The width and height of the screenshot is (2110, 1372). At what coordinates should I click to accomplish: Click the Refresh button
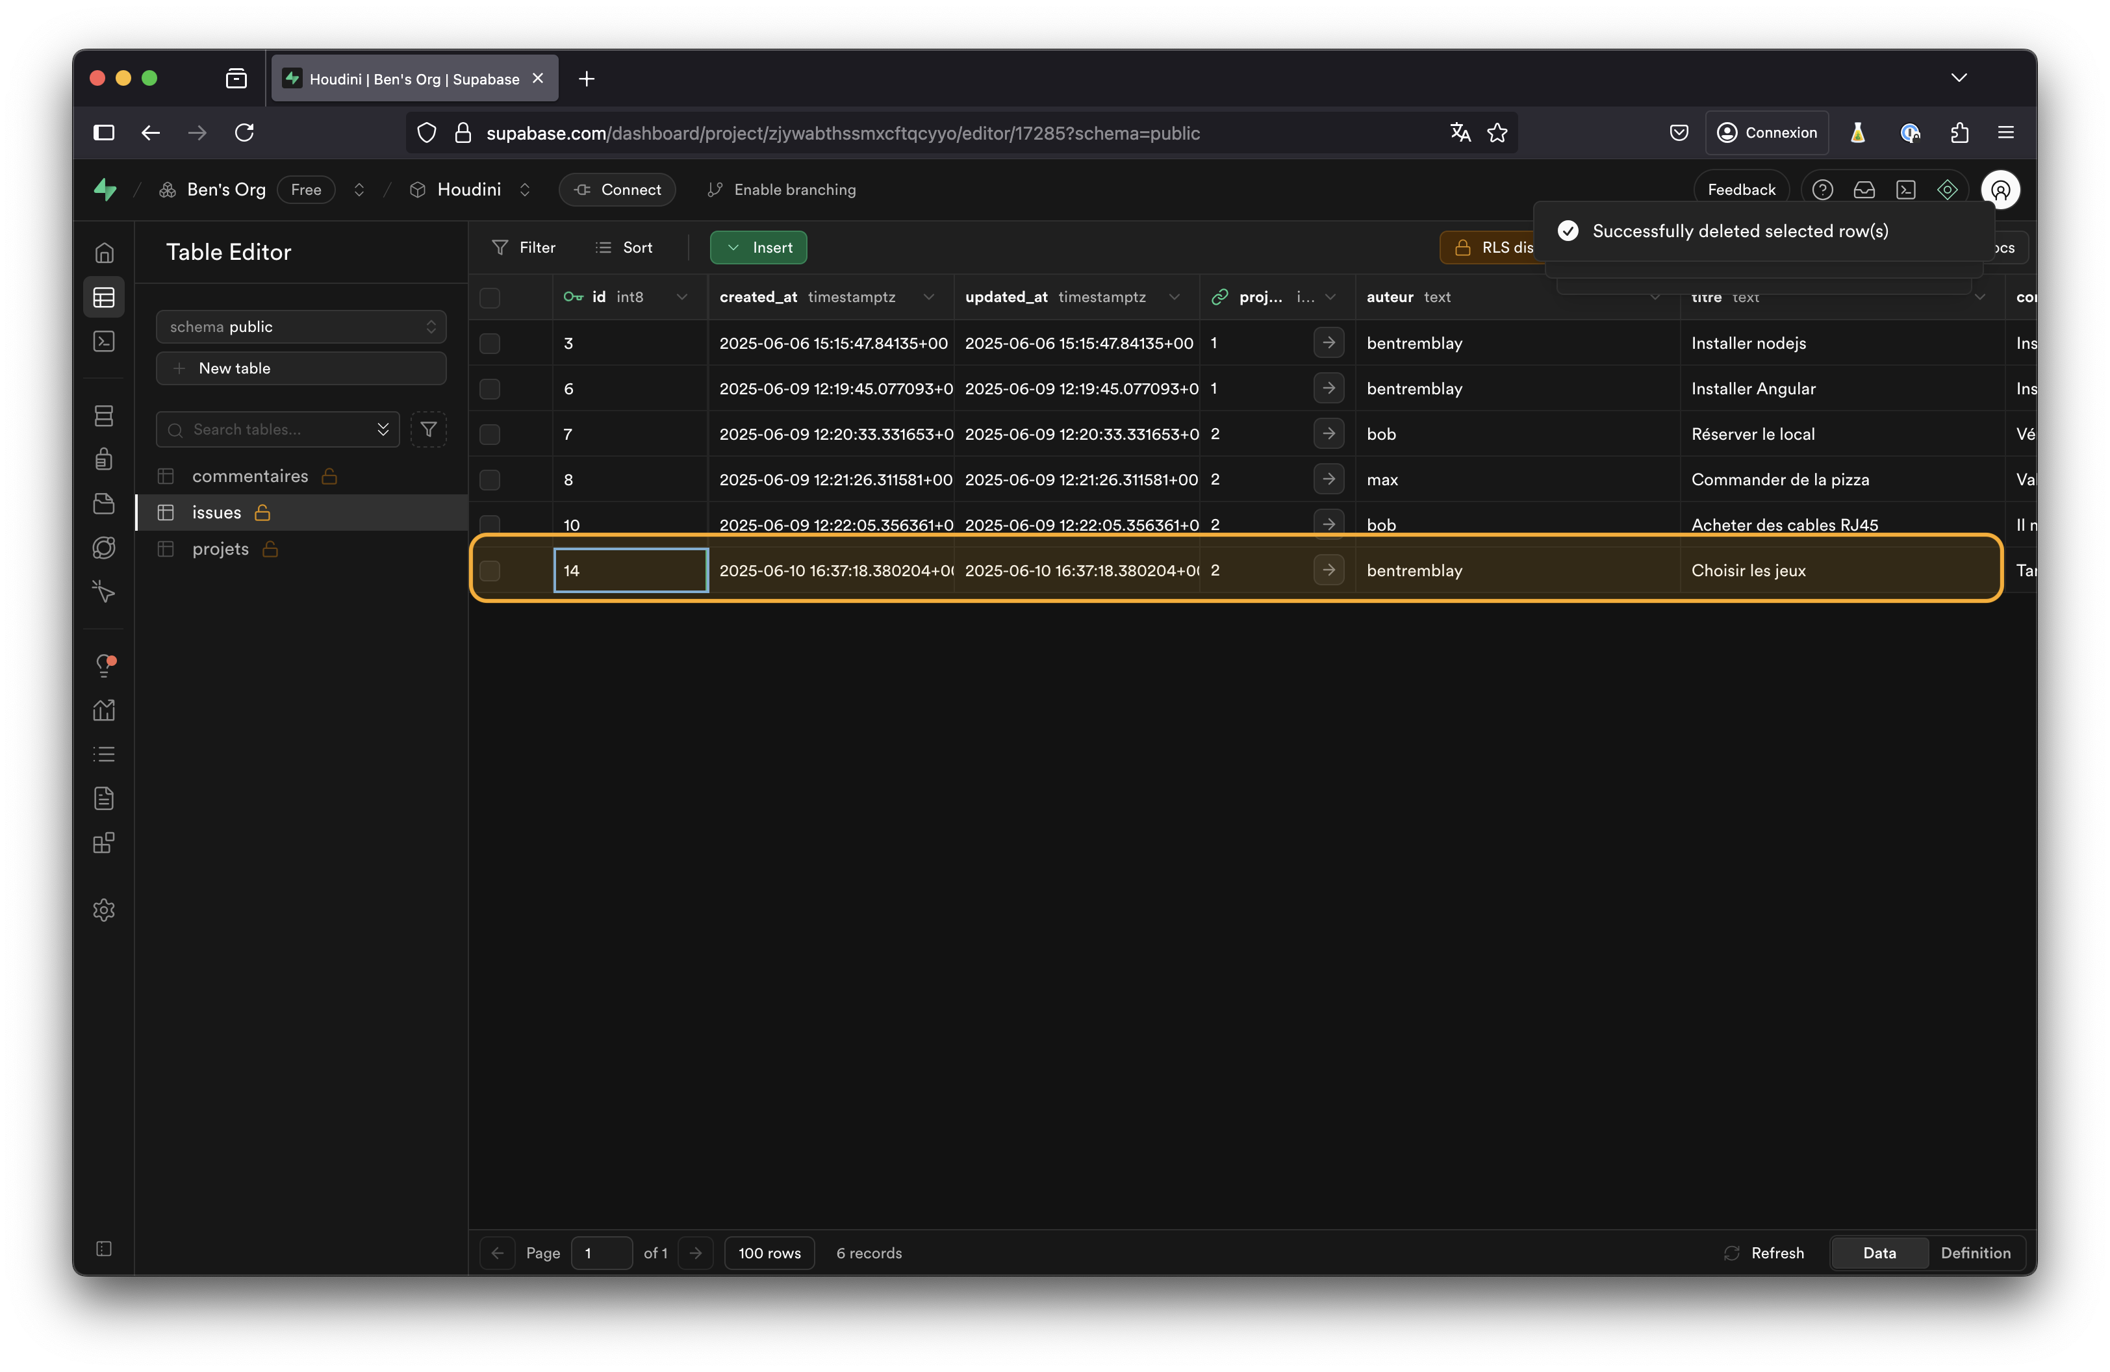point(1764,1252)
